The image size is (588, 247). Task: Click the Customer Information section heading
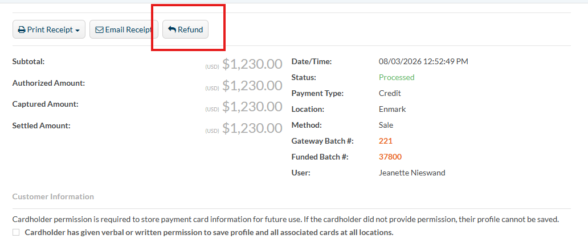tap(53, 196)
